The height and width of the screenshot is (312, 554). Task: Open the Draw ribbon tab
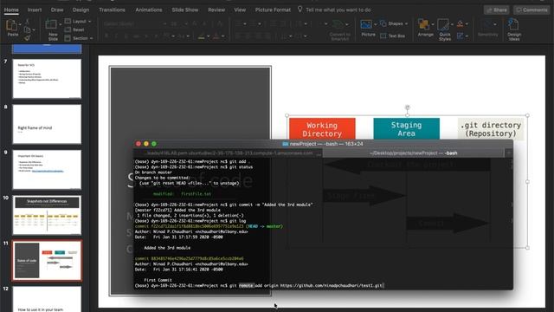click(x=57, y=10)
